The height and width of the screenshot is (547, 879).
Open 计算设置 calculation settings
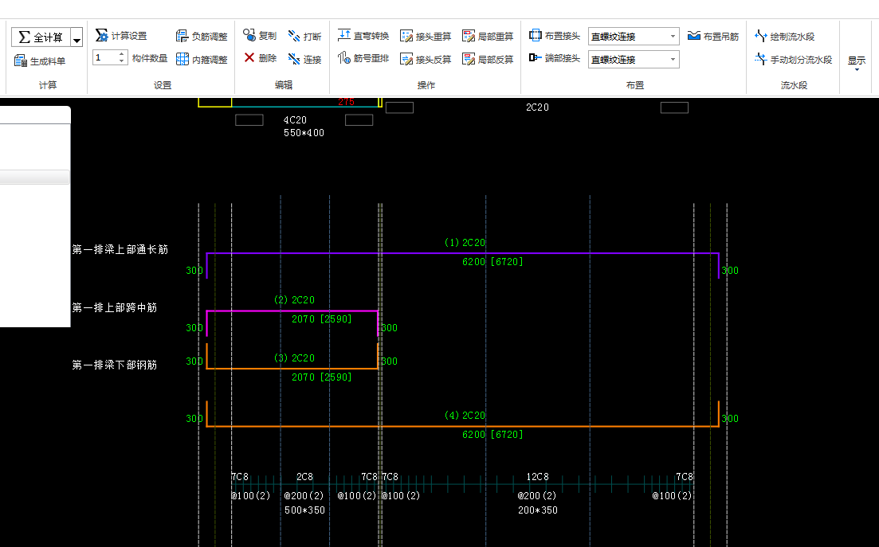pyautogui.click(x=121, y=36)
